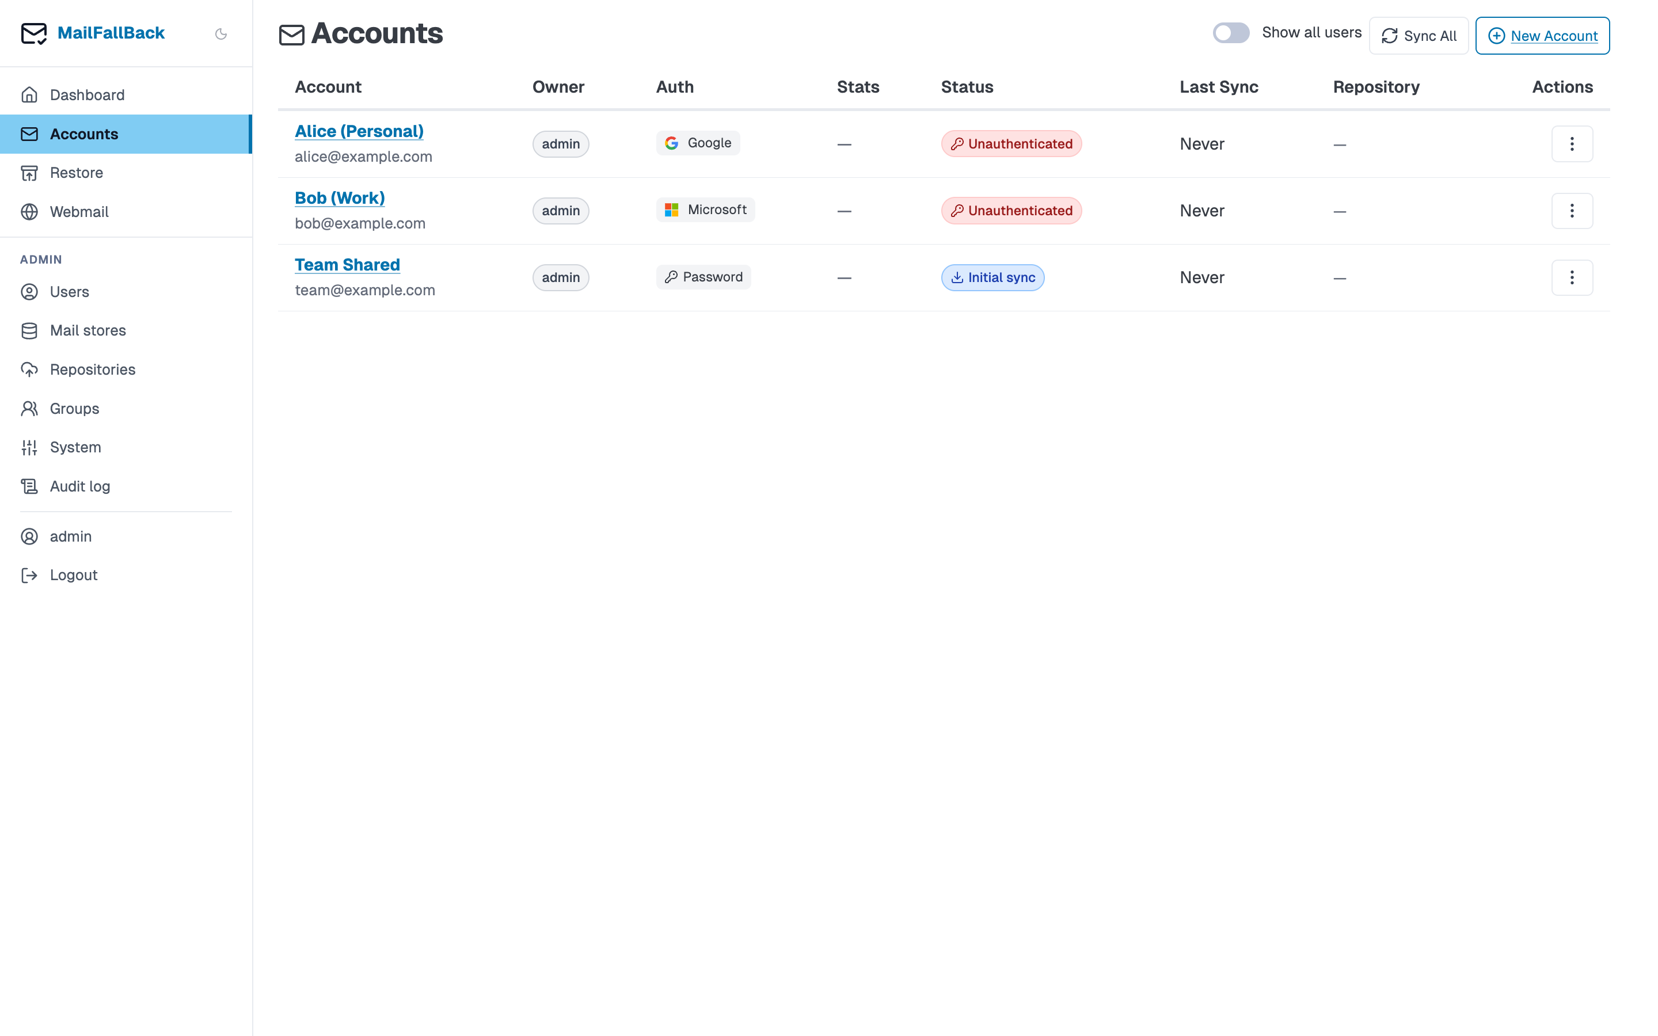Click Logout in the sidebar
The image size is (1658, 1036).
click(x=126, y=575)
